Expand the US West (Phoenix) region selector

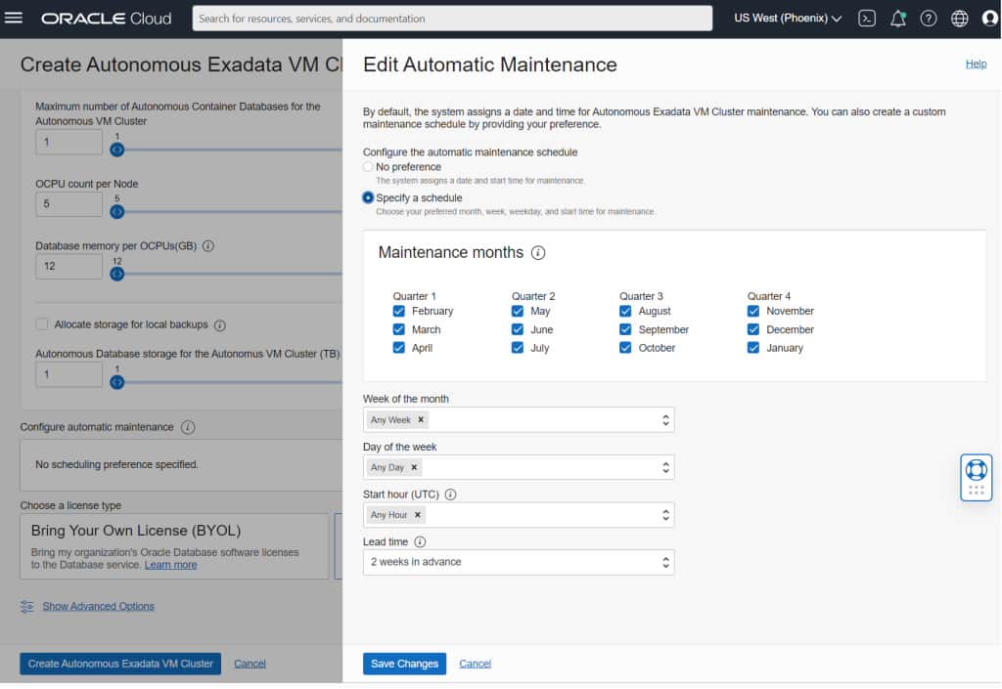coord(786,18)
